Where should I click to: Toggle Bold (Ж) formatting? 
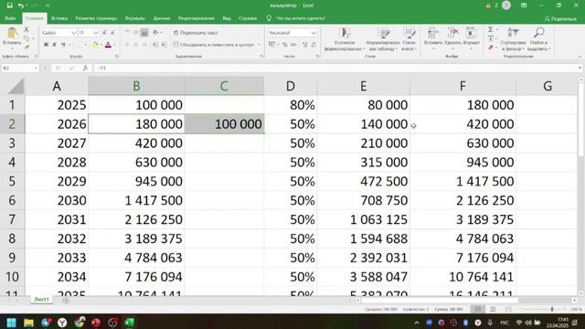46,45
